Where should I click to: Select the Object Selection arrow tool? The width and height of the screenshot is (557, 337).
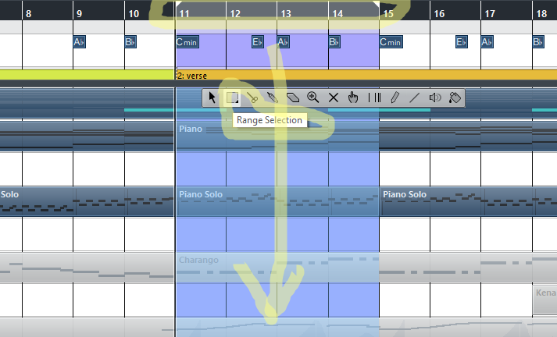pos(212,98)
